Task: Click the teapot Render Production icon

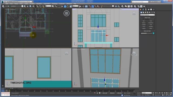Action: tap(144, 6)
